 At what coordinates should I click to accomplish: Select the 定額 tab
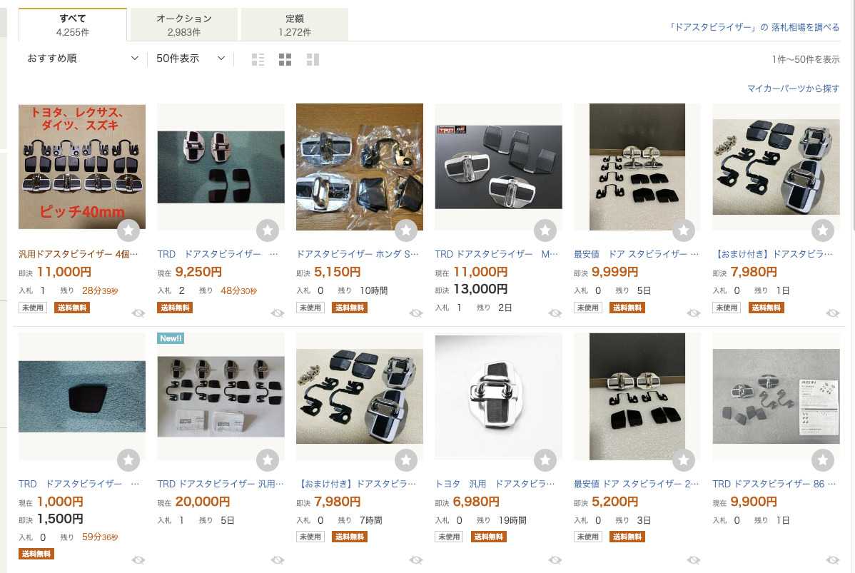pyautogui.click(x=295, y=25)
